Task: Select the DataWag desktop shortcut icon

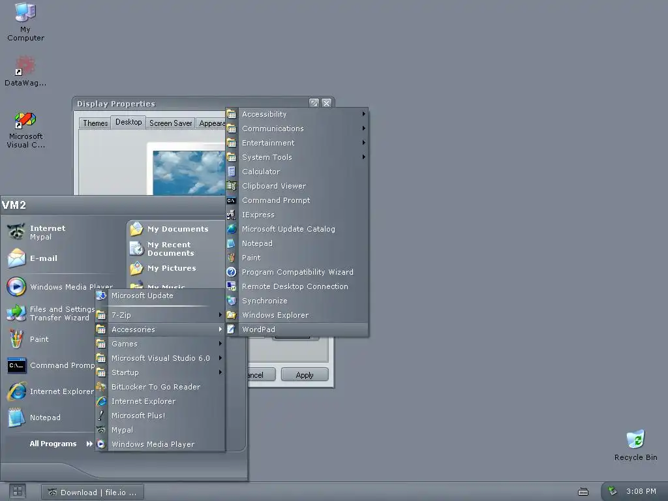Action: tap(25, 66)
